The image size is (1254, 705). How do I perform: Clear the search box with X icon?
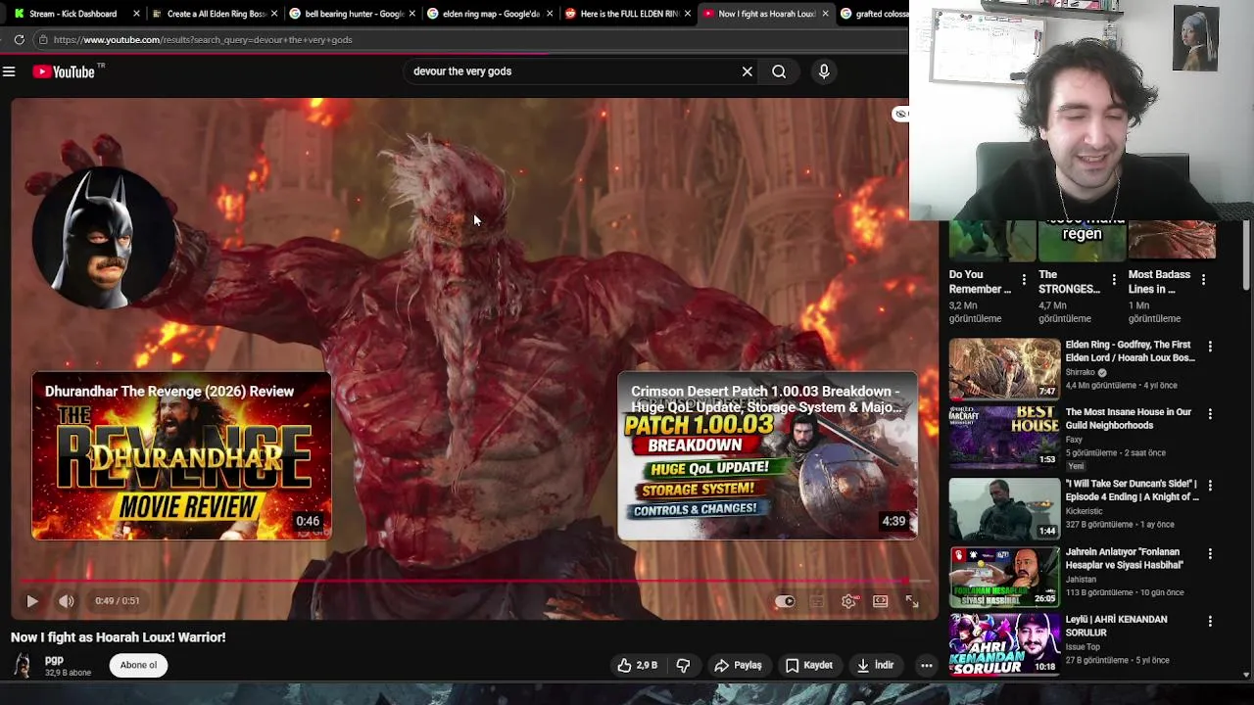[x=747, y=71]
